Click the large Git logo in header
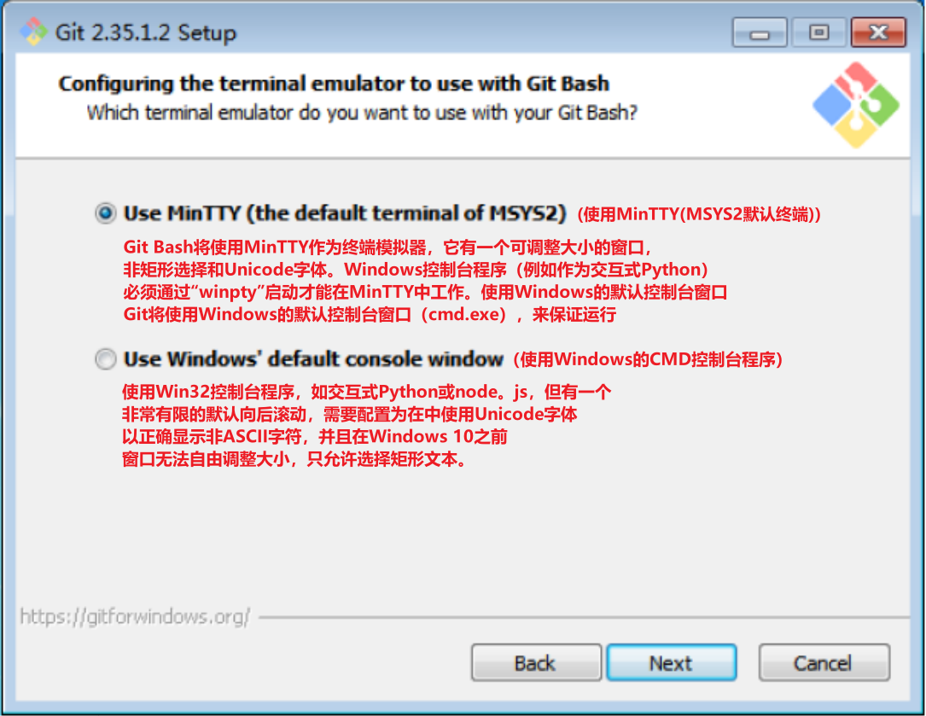This screenshot has width=926, height=716. click(856, 105)
